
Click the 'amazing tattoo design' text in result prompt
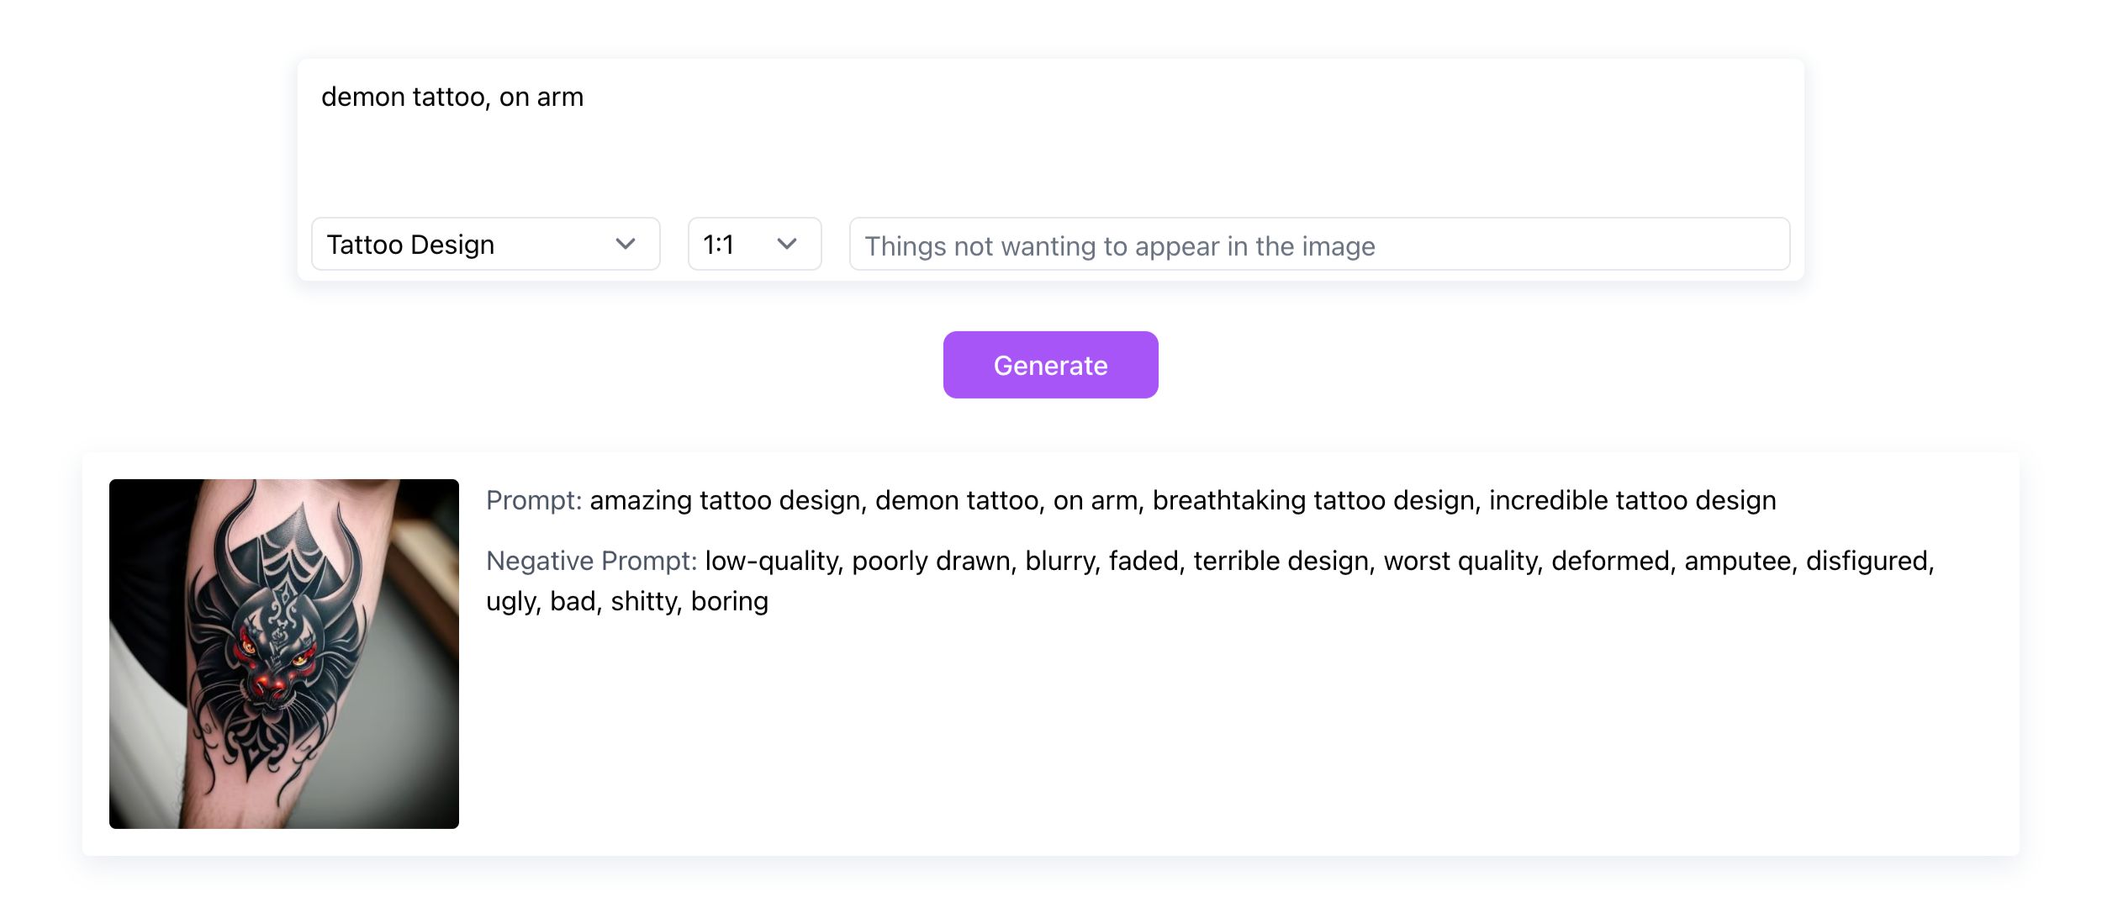[726, 500]
